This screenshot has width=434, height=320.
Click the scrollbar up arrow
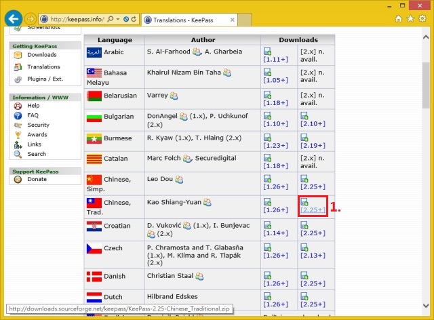pyautogui.click(x=426, y=37)
